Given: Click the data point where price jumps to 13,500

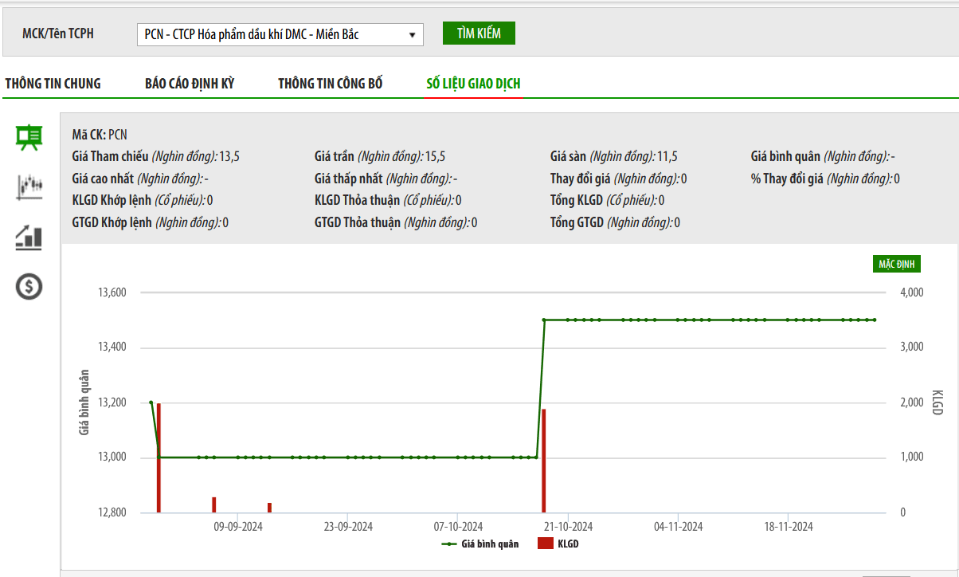Looking at the screenshot, I should click(x=544, y=320).
